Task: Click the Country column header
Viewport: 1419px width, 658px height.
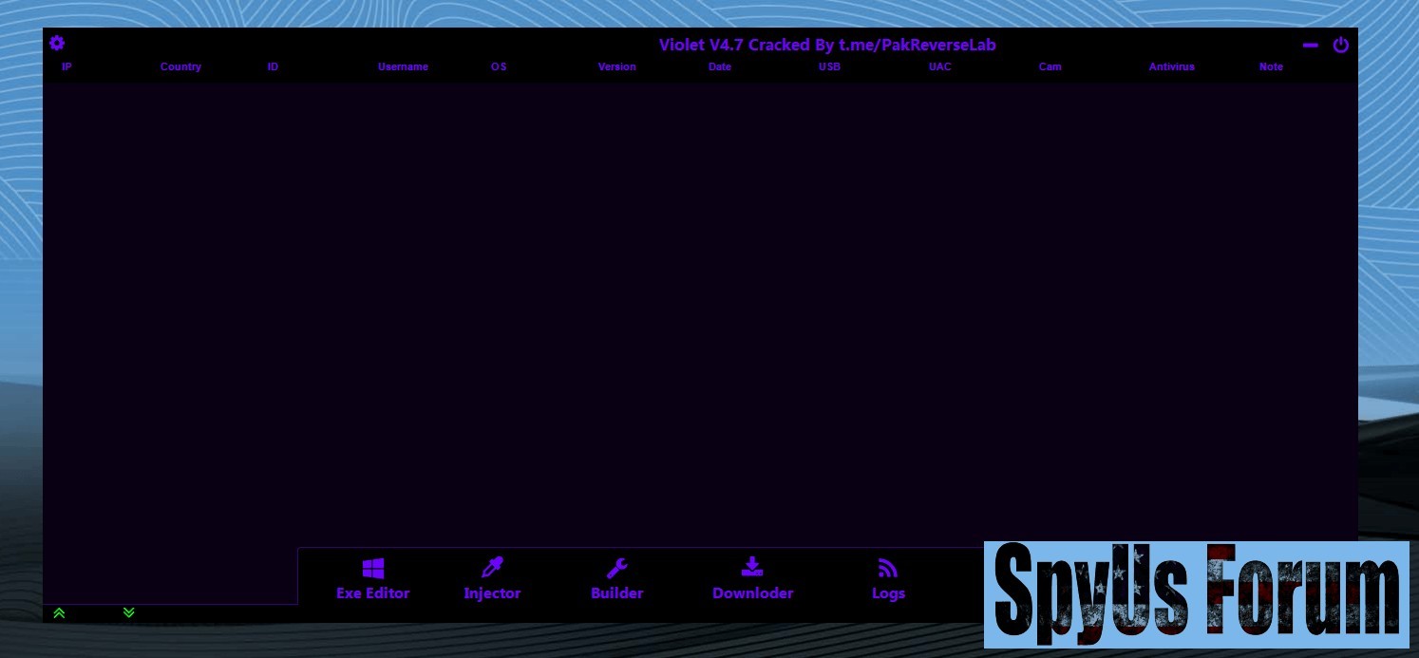Action: coord(180,67)
